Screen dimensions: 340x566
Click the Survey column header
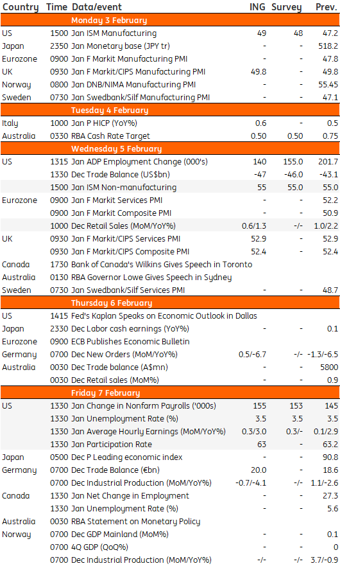287,7
